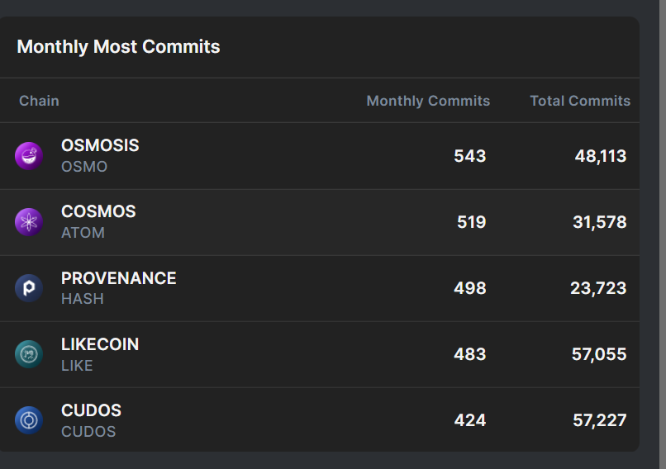Click the ATOM ticker symbol text

[83, 233]
